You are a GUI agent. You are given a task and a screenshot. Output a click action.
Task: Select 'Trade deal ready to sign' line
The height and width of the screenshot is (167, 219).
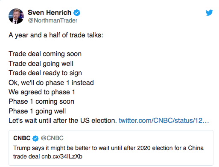tap(45, 73)
